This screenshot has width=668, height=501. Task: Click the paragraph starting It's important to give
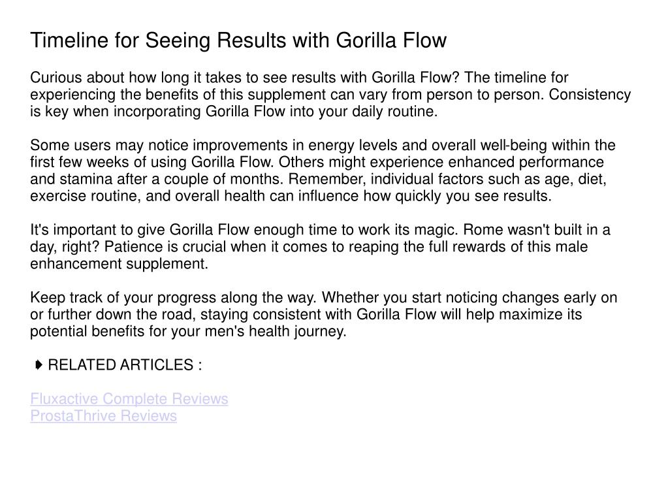click(321, 247)
